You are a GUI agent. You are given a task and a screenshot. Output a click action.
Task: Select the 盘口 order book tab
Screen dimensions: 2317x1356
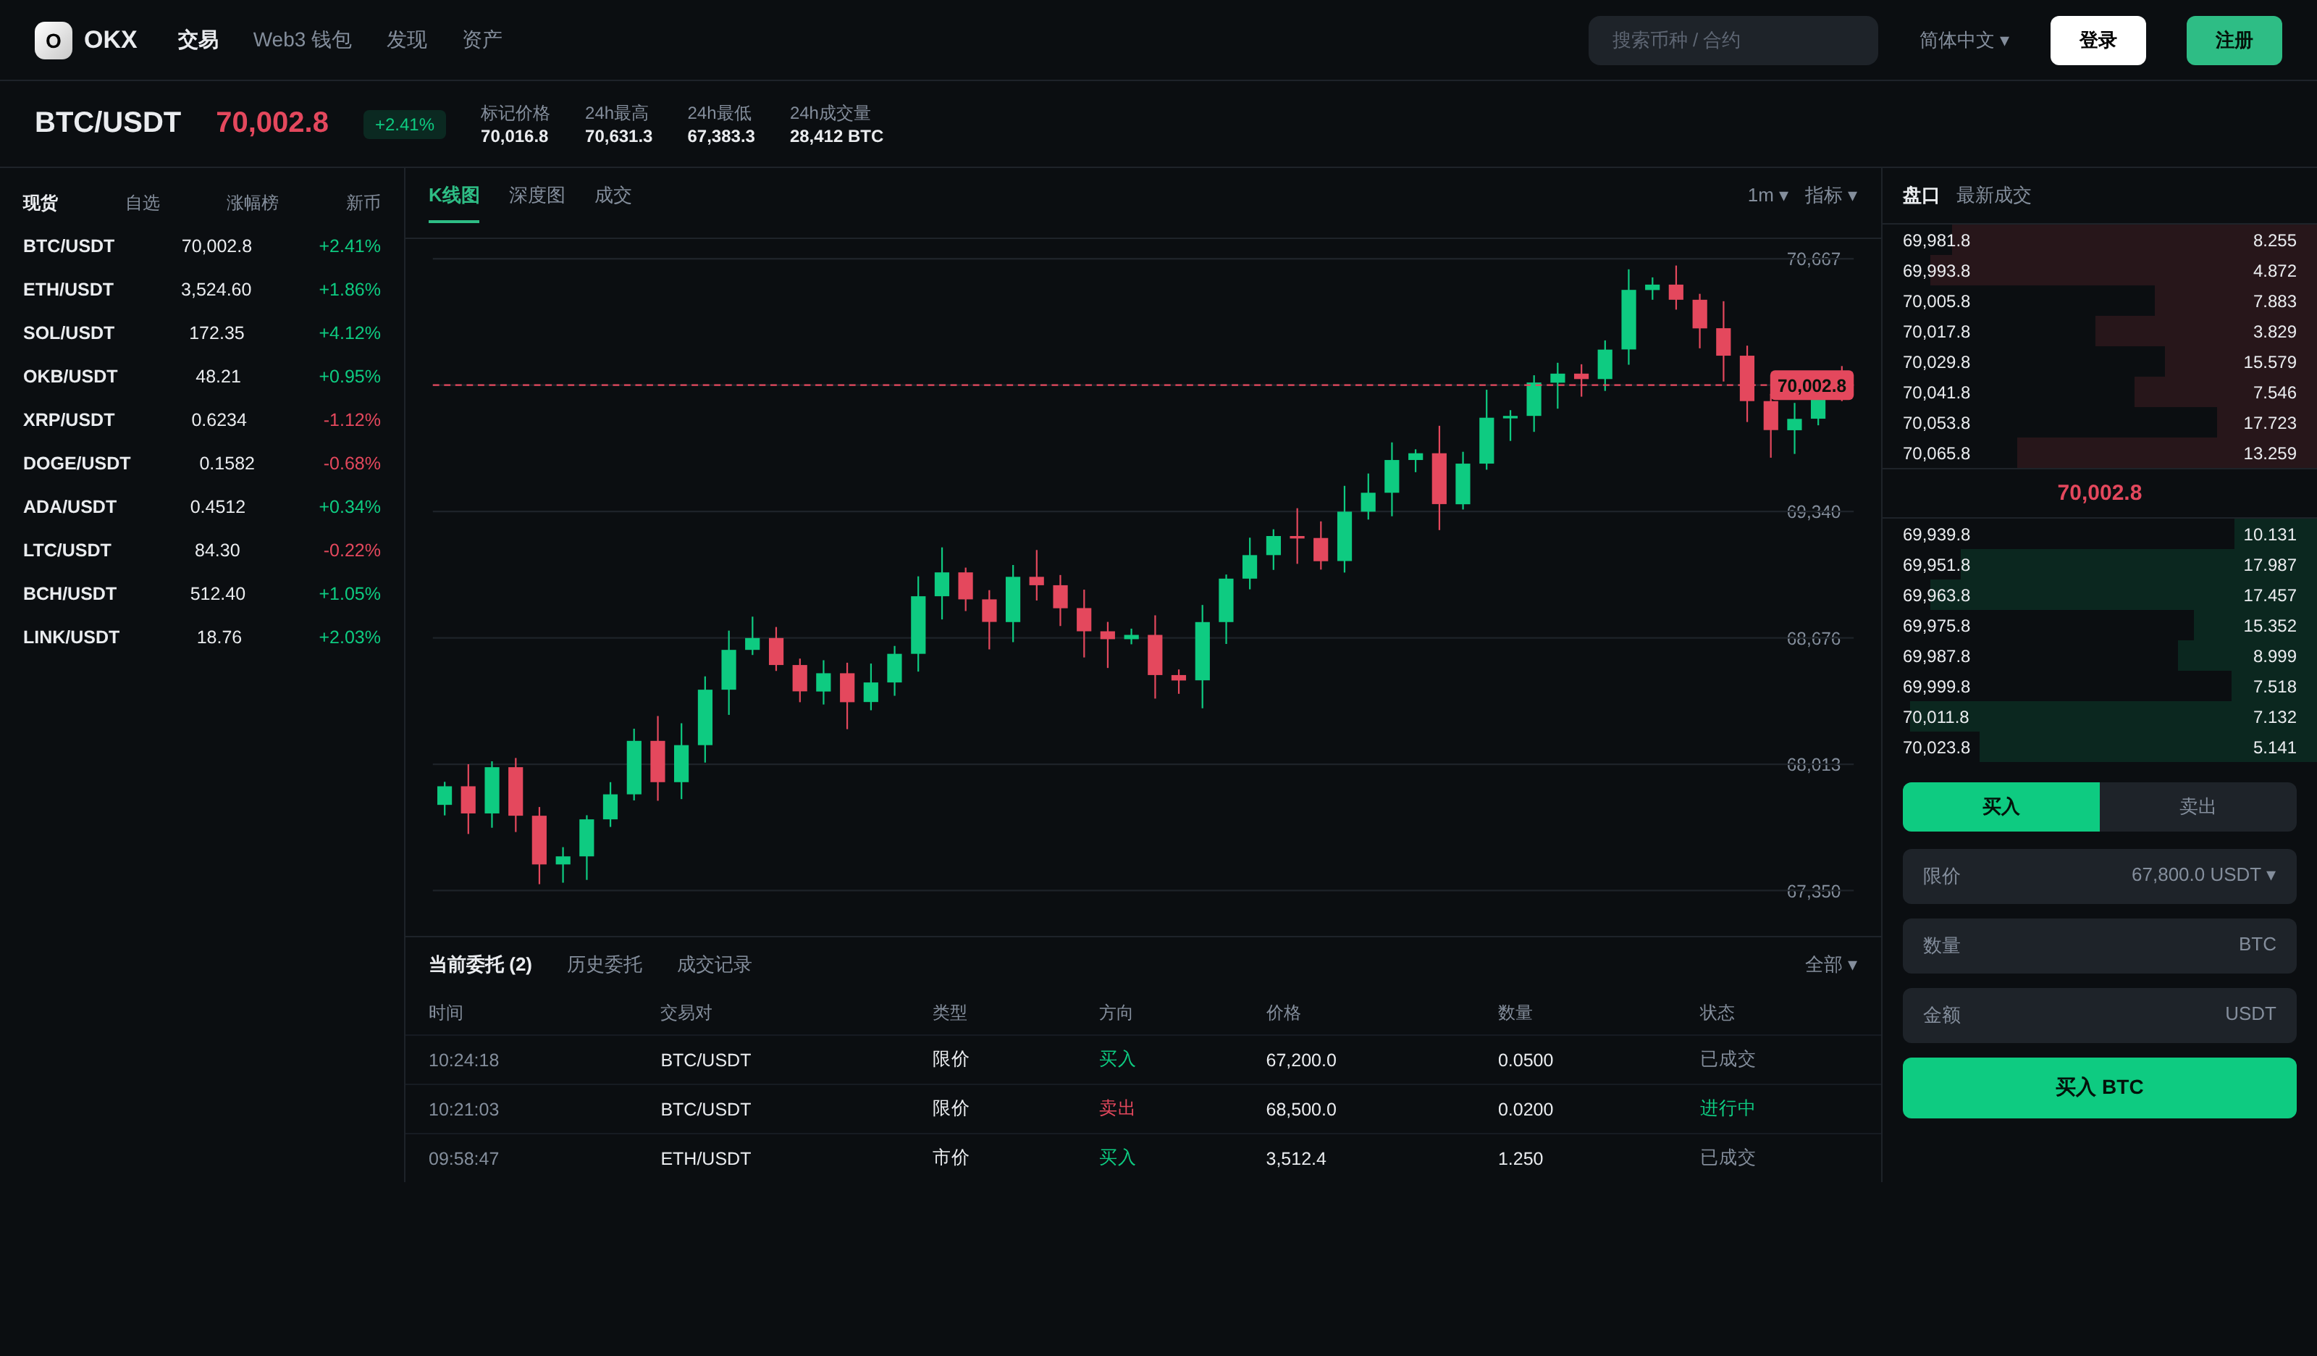tap(1921, 195)
